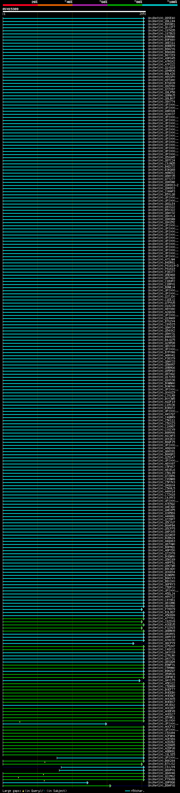Select the UniRef100_B6K264 label

tap(161, 761)
